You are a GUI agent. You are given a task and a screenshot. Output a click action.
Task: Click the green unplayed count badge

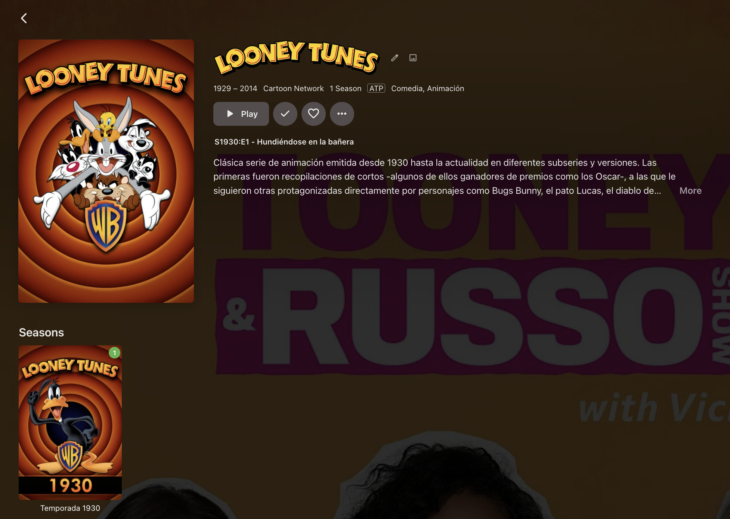click(x=114, y=353)
